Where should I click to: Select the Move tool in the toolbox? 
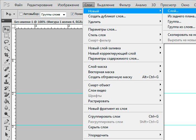pyautogui.click(x=6, y=29)
